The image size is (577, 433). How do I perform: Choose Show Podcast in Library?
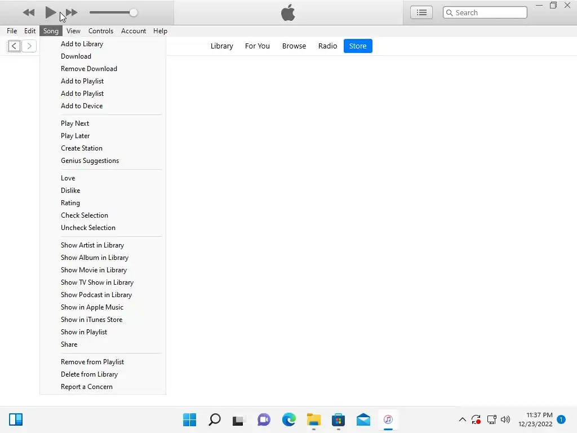tap(103, 295)
